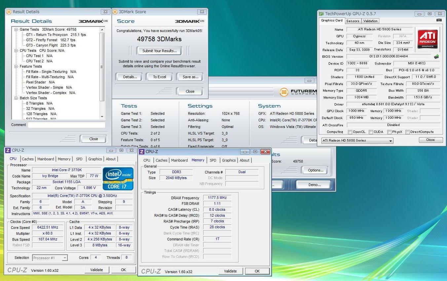Screen dimensions: 447x281
Task: Open CPU tab in Memory CPU-Z window
Action: coord(147,160)
